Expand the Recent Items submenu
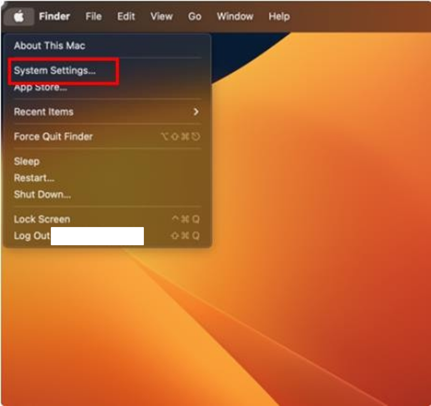431x406 pixels. 44,112
